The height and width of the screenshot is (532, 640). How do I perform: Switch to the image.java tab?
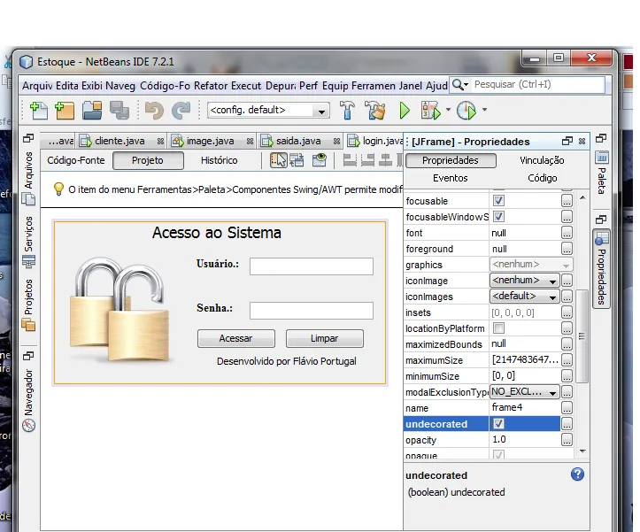pos(210,142)
